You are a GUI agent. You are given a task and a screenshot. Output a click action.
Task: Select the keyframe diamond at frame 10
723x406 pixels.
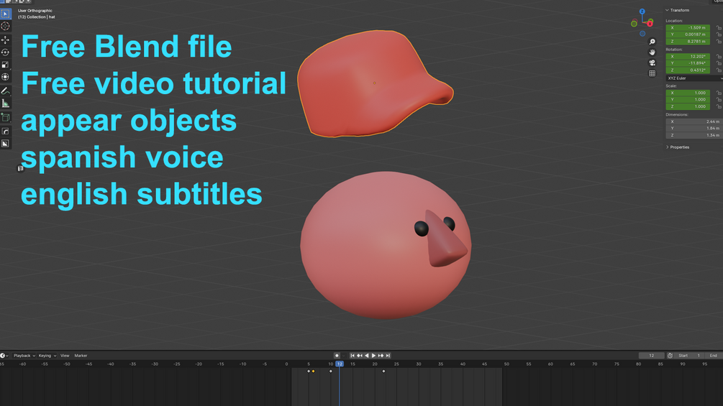click(x=331, y=371)
